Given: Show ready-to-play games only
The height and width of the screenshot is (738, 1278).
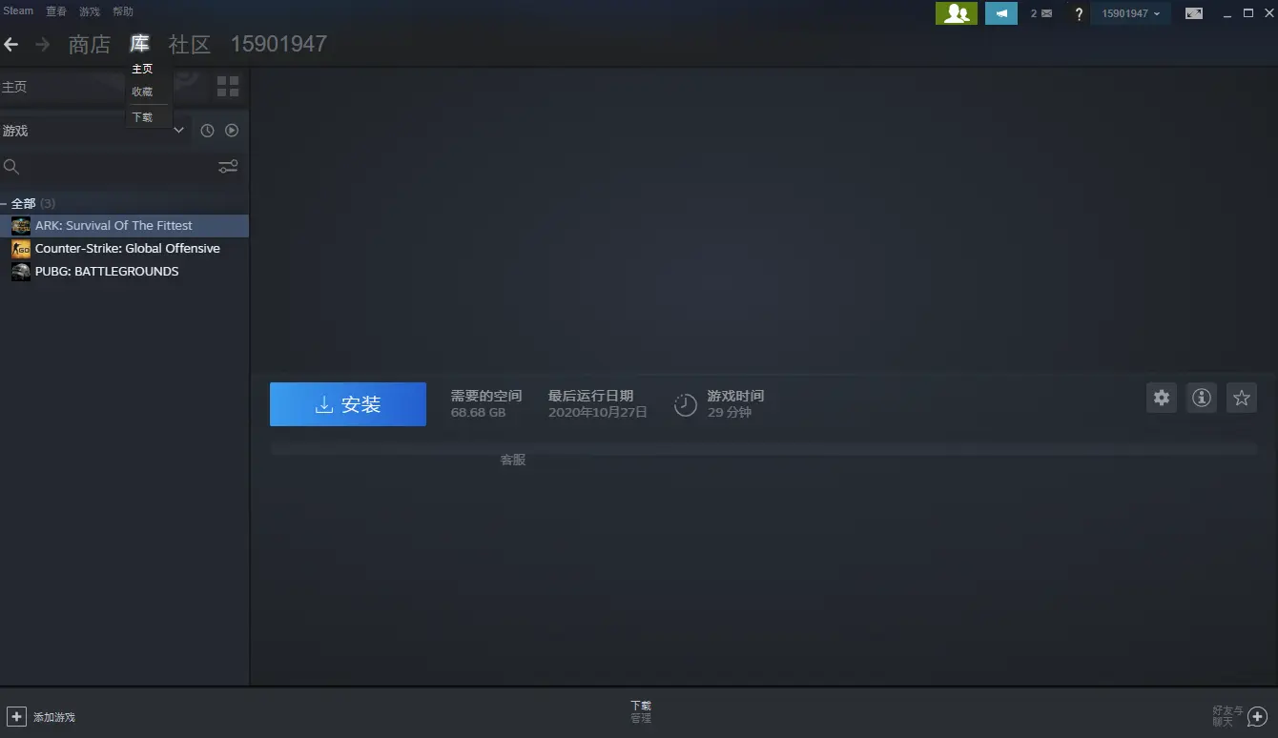Looking at the screenshot, I should click(x=232, y=131).
